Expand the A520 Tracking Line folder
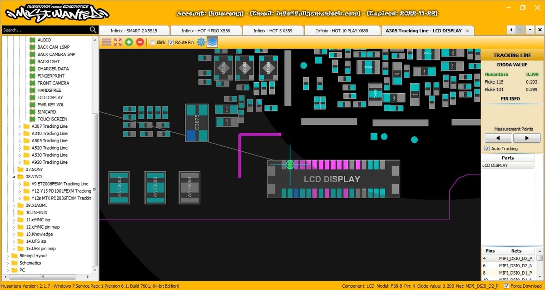The image size is (545, 290). (x=20, y=148)
